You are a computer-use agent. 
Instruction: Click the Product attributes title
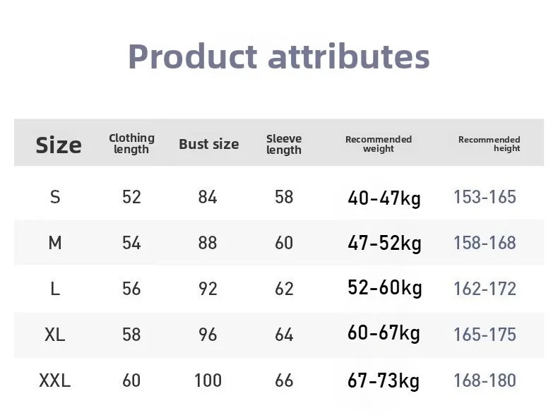click(x=278, y=56)
